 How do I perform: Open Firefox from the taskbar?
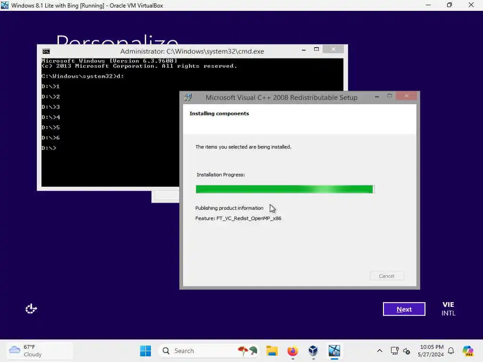point(292,351)
